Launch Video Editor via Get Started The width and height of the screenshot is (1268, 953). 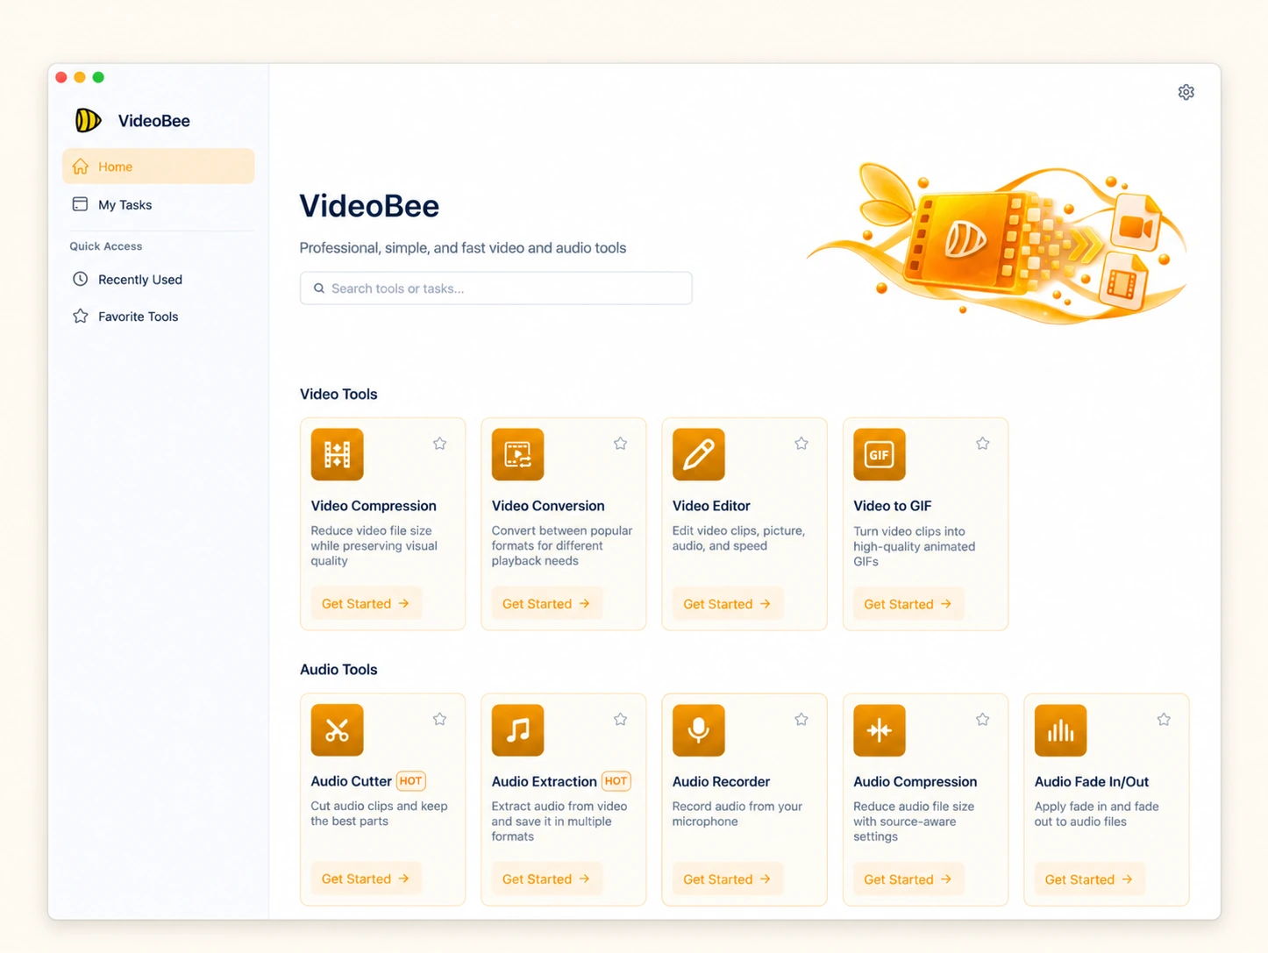[x=727, y=603]
